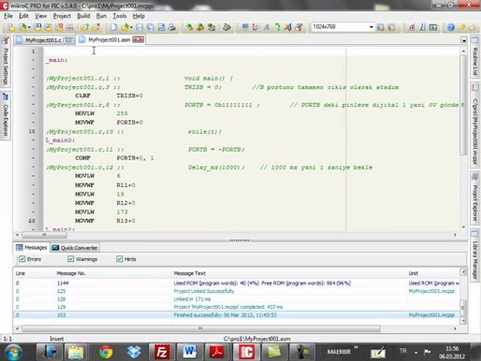Open the Run menu
This screenshot has height=361, width=481.
pyautogui.click(x=101, y=16)
